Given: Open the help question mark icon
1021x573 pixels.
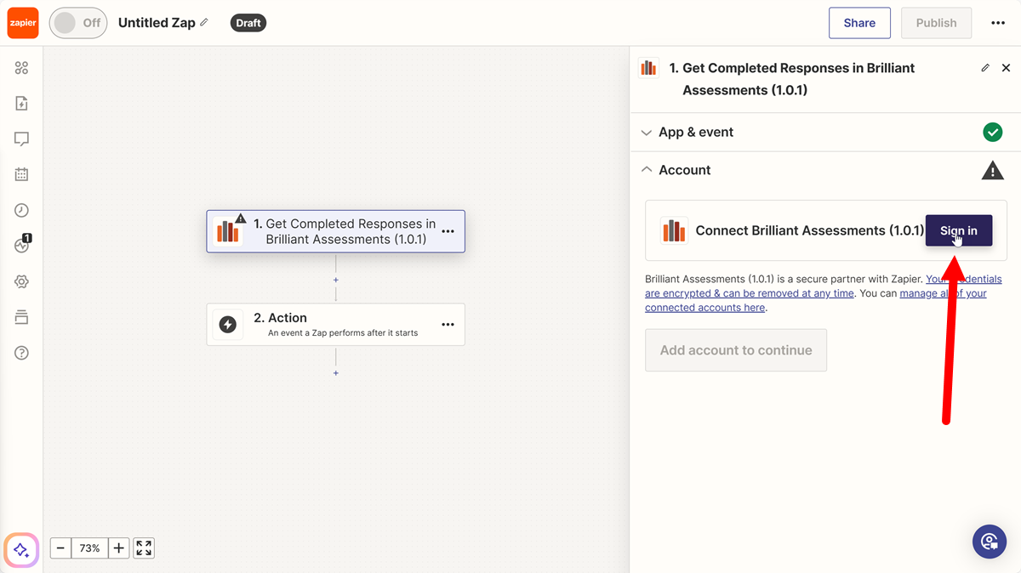Looking at the screenshot, I should pyautogui.click(x=20, y=352).
